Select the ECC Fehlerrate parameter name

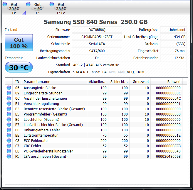tap(36, 141)
